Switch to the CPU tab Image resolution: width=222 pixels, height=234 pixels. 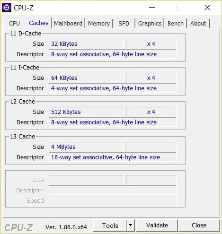pyautogui.click(x=14, y=24)
